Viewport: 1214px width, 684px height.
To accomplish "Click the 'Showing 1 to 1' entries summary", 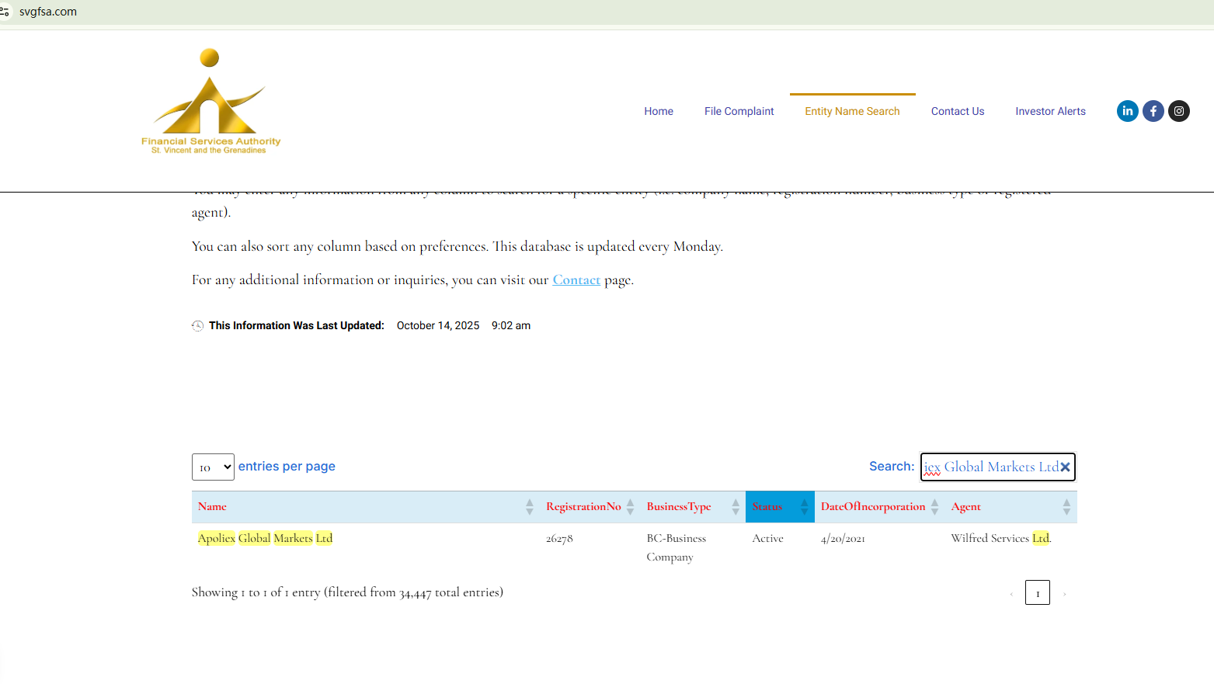I will click(347, 592).
